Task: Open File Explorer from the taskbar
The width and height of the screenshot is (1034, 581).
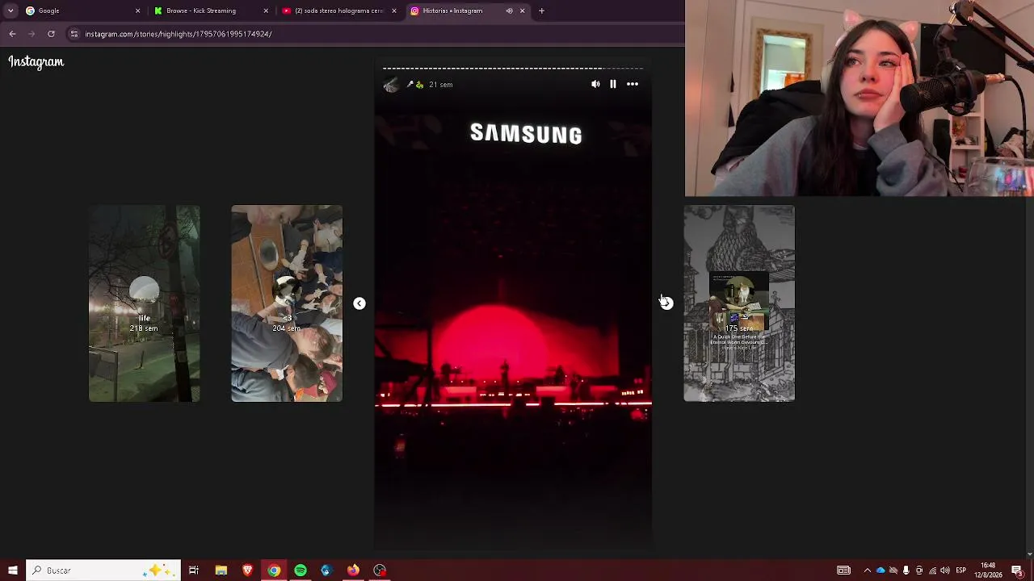Action: point(221,571)
